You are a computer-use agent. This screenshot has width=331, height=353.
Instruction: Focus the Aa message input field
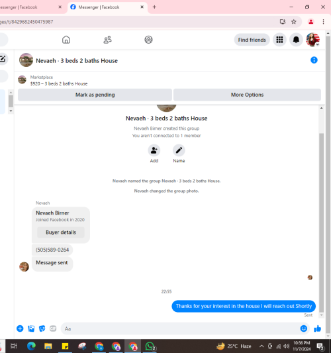(x=180, y=329)
